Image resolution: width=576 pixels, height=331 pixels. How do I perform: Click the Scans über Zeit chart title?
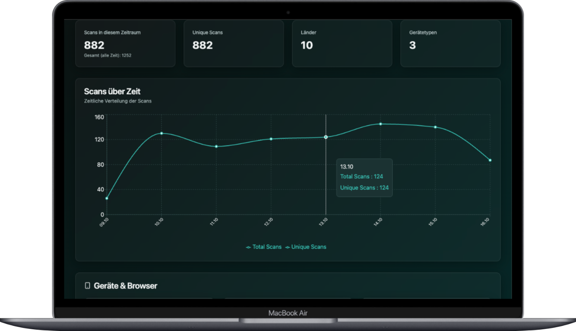point(112,91)
